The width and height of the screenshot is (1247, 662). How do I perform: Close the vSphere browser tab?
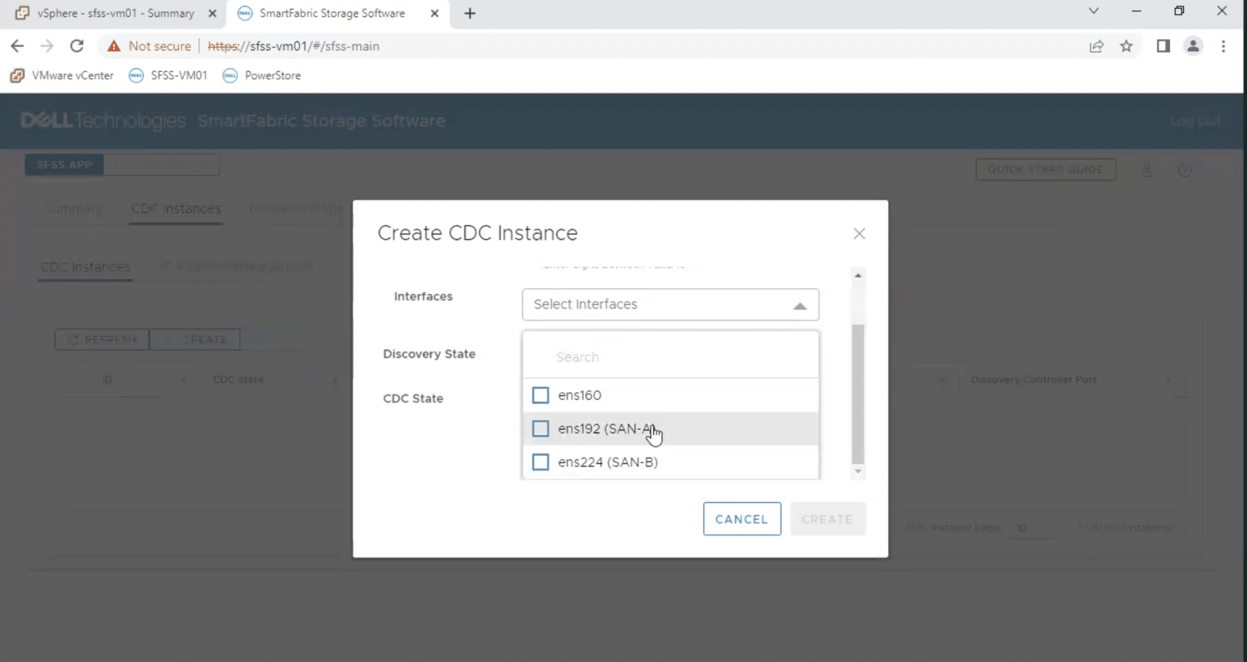tap(212, 14)
